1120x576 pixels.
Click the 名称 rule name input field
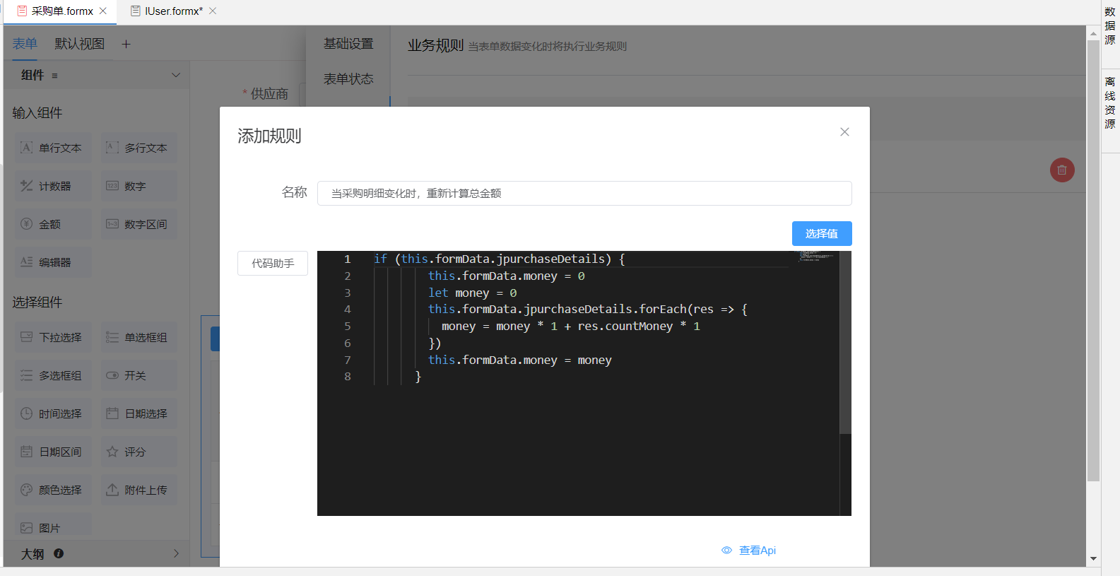click(x=584, y=194)
